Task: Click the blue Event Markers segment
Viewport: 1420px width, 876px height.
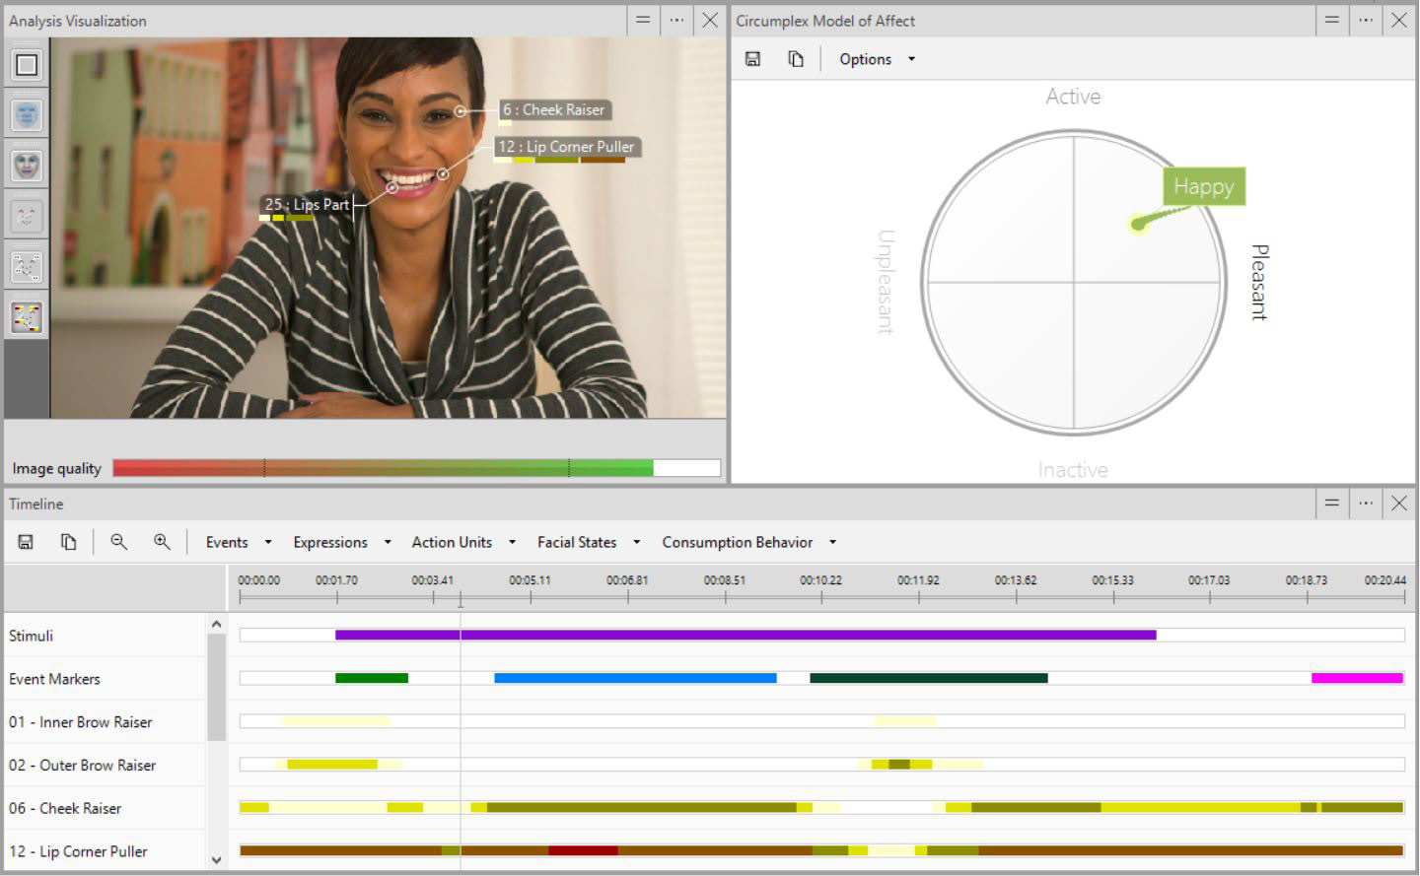Action: (x=635, y=678)
